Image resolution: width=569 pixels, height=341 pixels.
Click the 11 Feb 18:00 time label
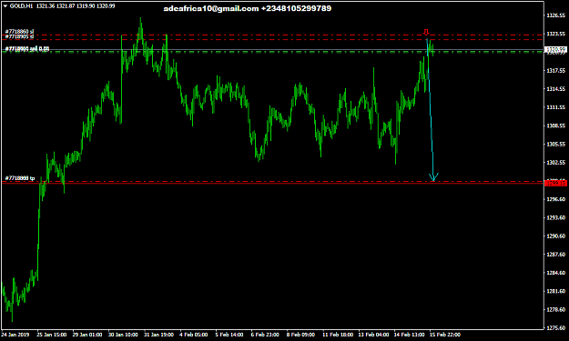pos(338,335)
